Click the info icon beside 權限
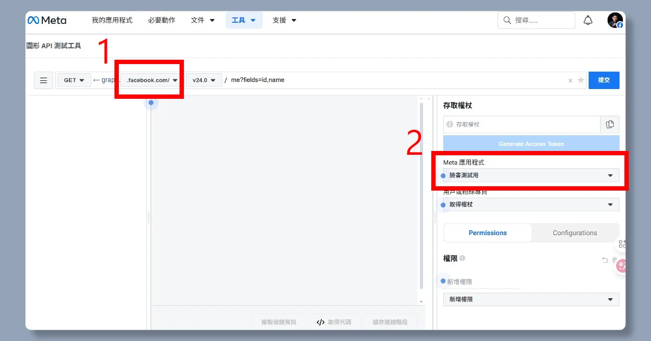This screenshot has width=651, height=341. tap(462, 258)
